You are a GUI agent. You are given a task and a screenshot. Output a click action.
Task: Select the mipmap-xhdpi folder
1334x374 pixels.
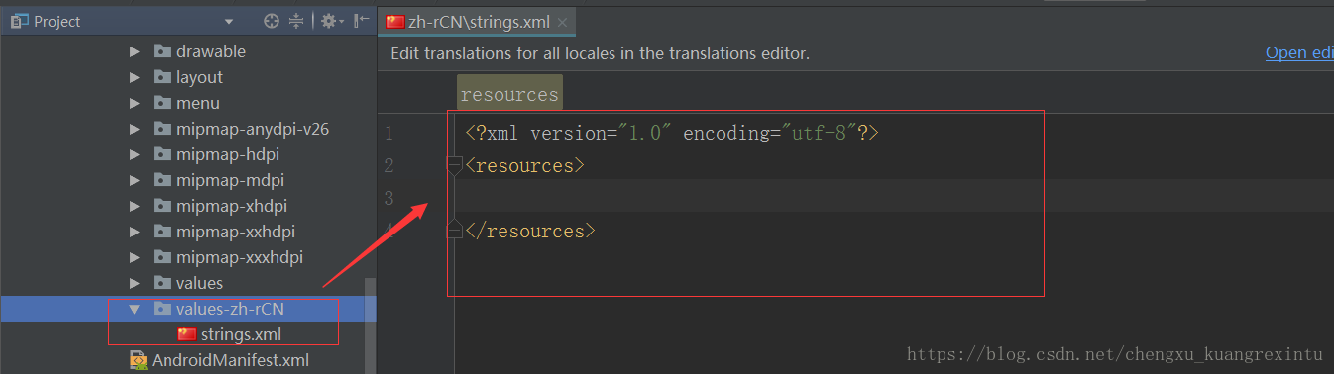(x=232, y=206)
